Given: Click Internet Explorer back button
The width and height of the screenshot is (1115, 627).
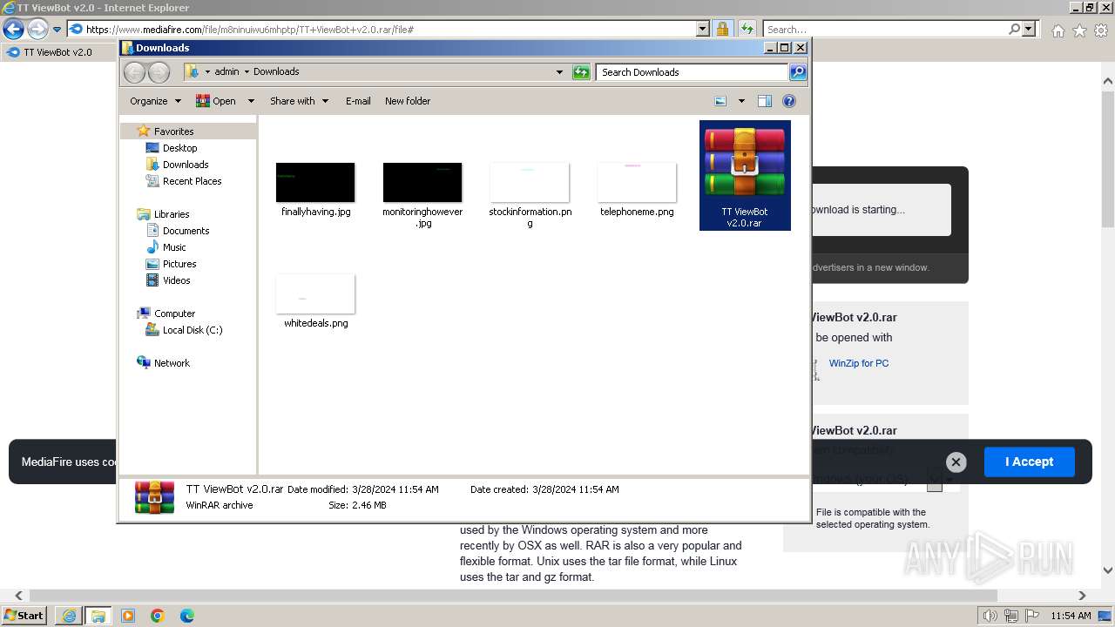Looking at the screenshot, I should click(13, 30).
